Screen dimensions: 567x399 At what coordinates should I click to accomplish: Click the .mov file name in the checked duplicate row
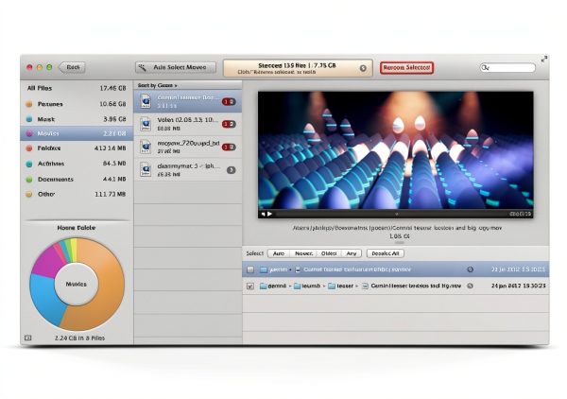click(416, 286)
